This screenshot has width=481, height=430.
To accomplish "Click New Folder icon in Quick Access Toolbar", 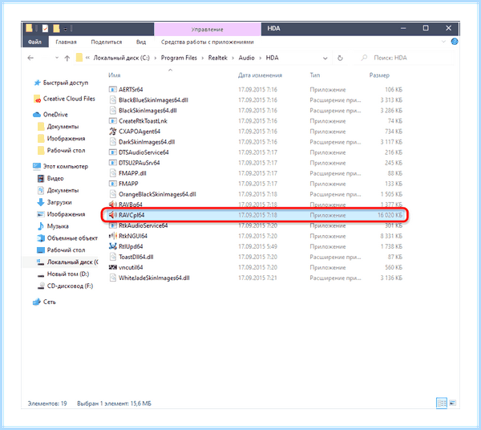I will pos(56,29).
